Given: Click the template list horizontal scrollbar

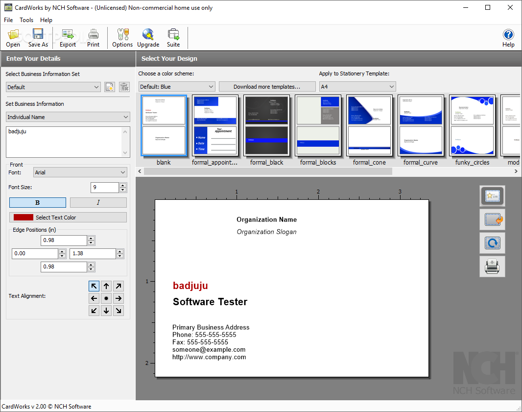Looking at the screenshot, I should click(268, 171).
